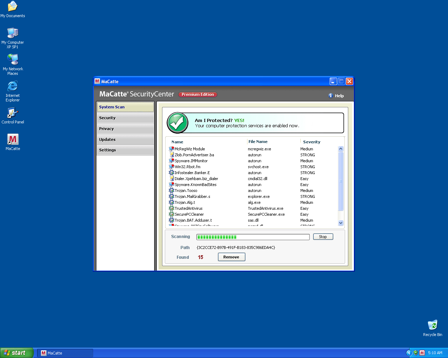Open the Control Panel desktop icon
Viewport: 448px width, 358px height.
[x=13, y=113]
